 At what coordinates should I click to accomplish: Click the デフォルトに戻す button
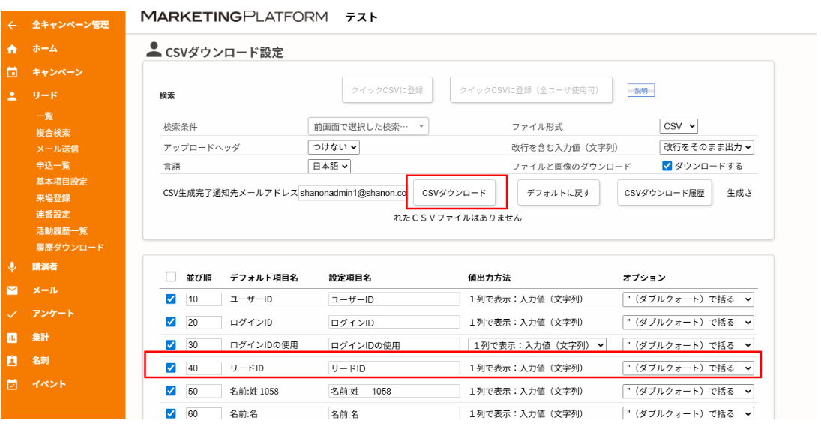click(x=558, y=193)
